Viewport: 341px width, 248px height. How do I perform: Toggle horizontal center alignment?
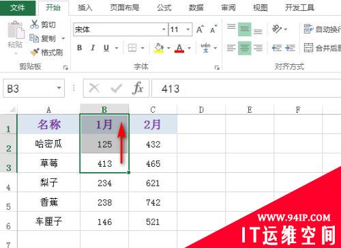click(244, 48)
